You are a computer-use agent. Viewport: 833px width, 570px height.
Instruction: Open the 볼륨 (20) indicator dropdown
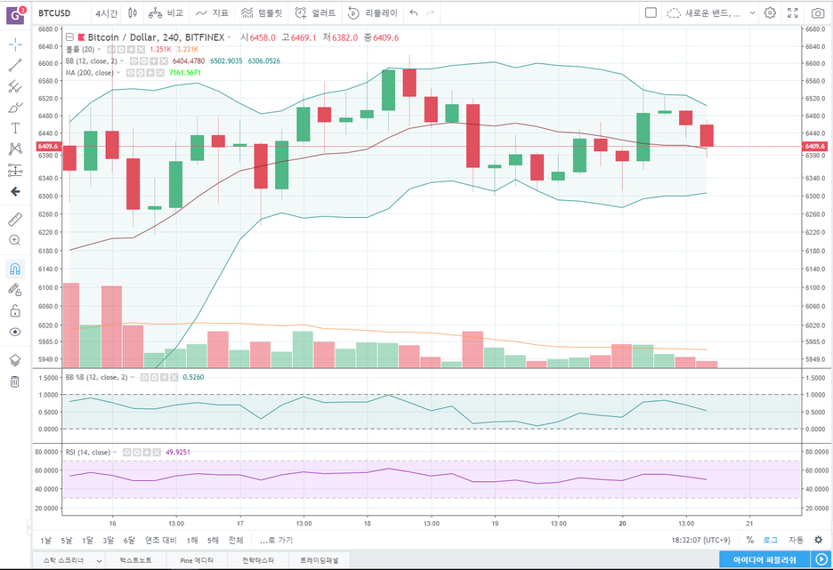tap(100, 50)
